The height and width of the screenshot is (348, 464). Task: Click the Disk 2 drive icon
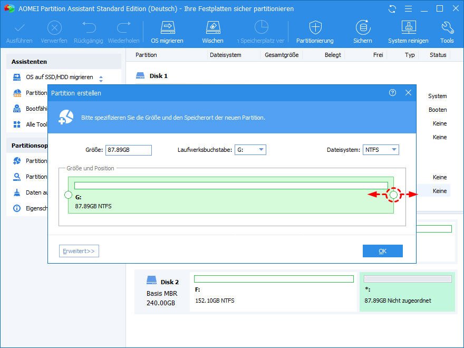point(151,280)
